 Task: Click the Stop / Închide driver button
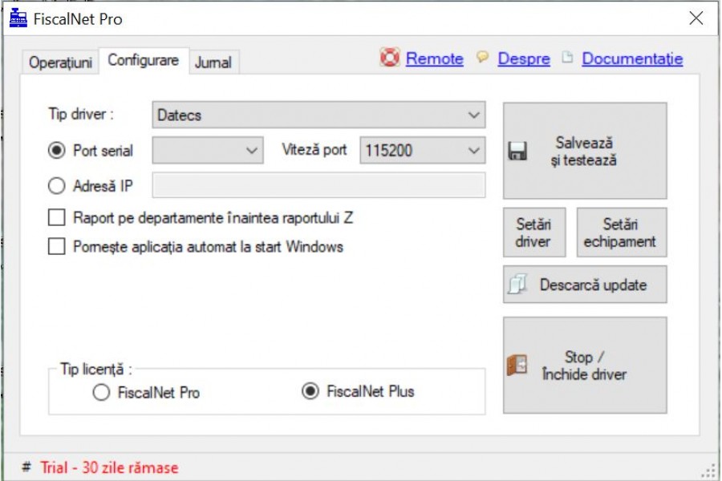click(x=585, y=365)
